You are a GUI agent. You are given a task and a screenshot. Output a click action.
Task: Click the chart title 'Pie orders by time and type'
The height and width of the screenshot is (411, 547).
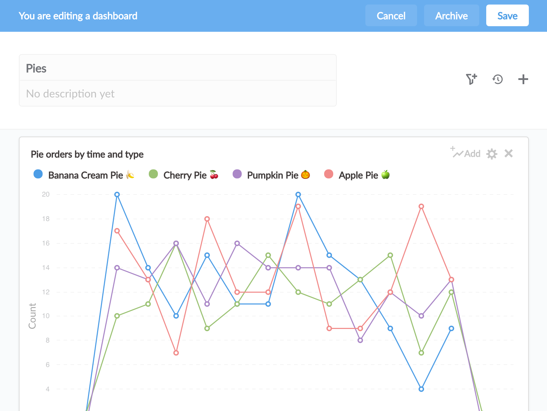coord(87,154)
